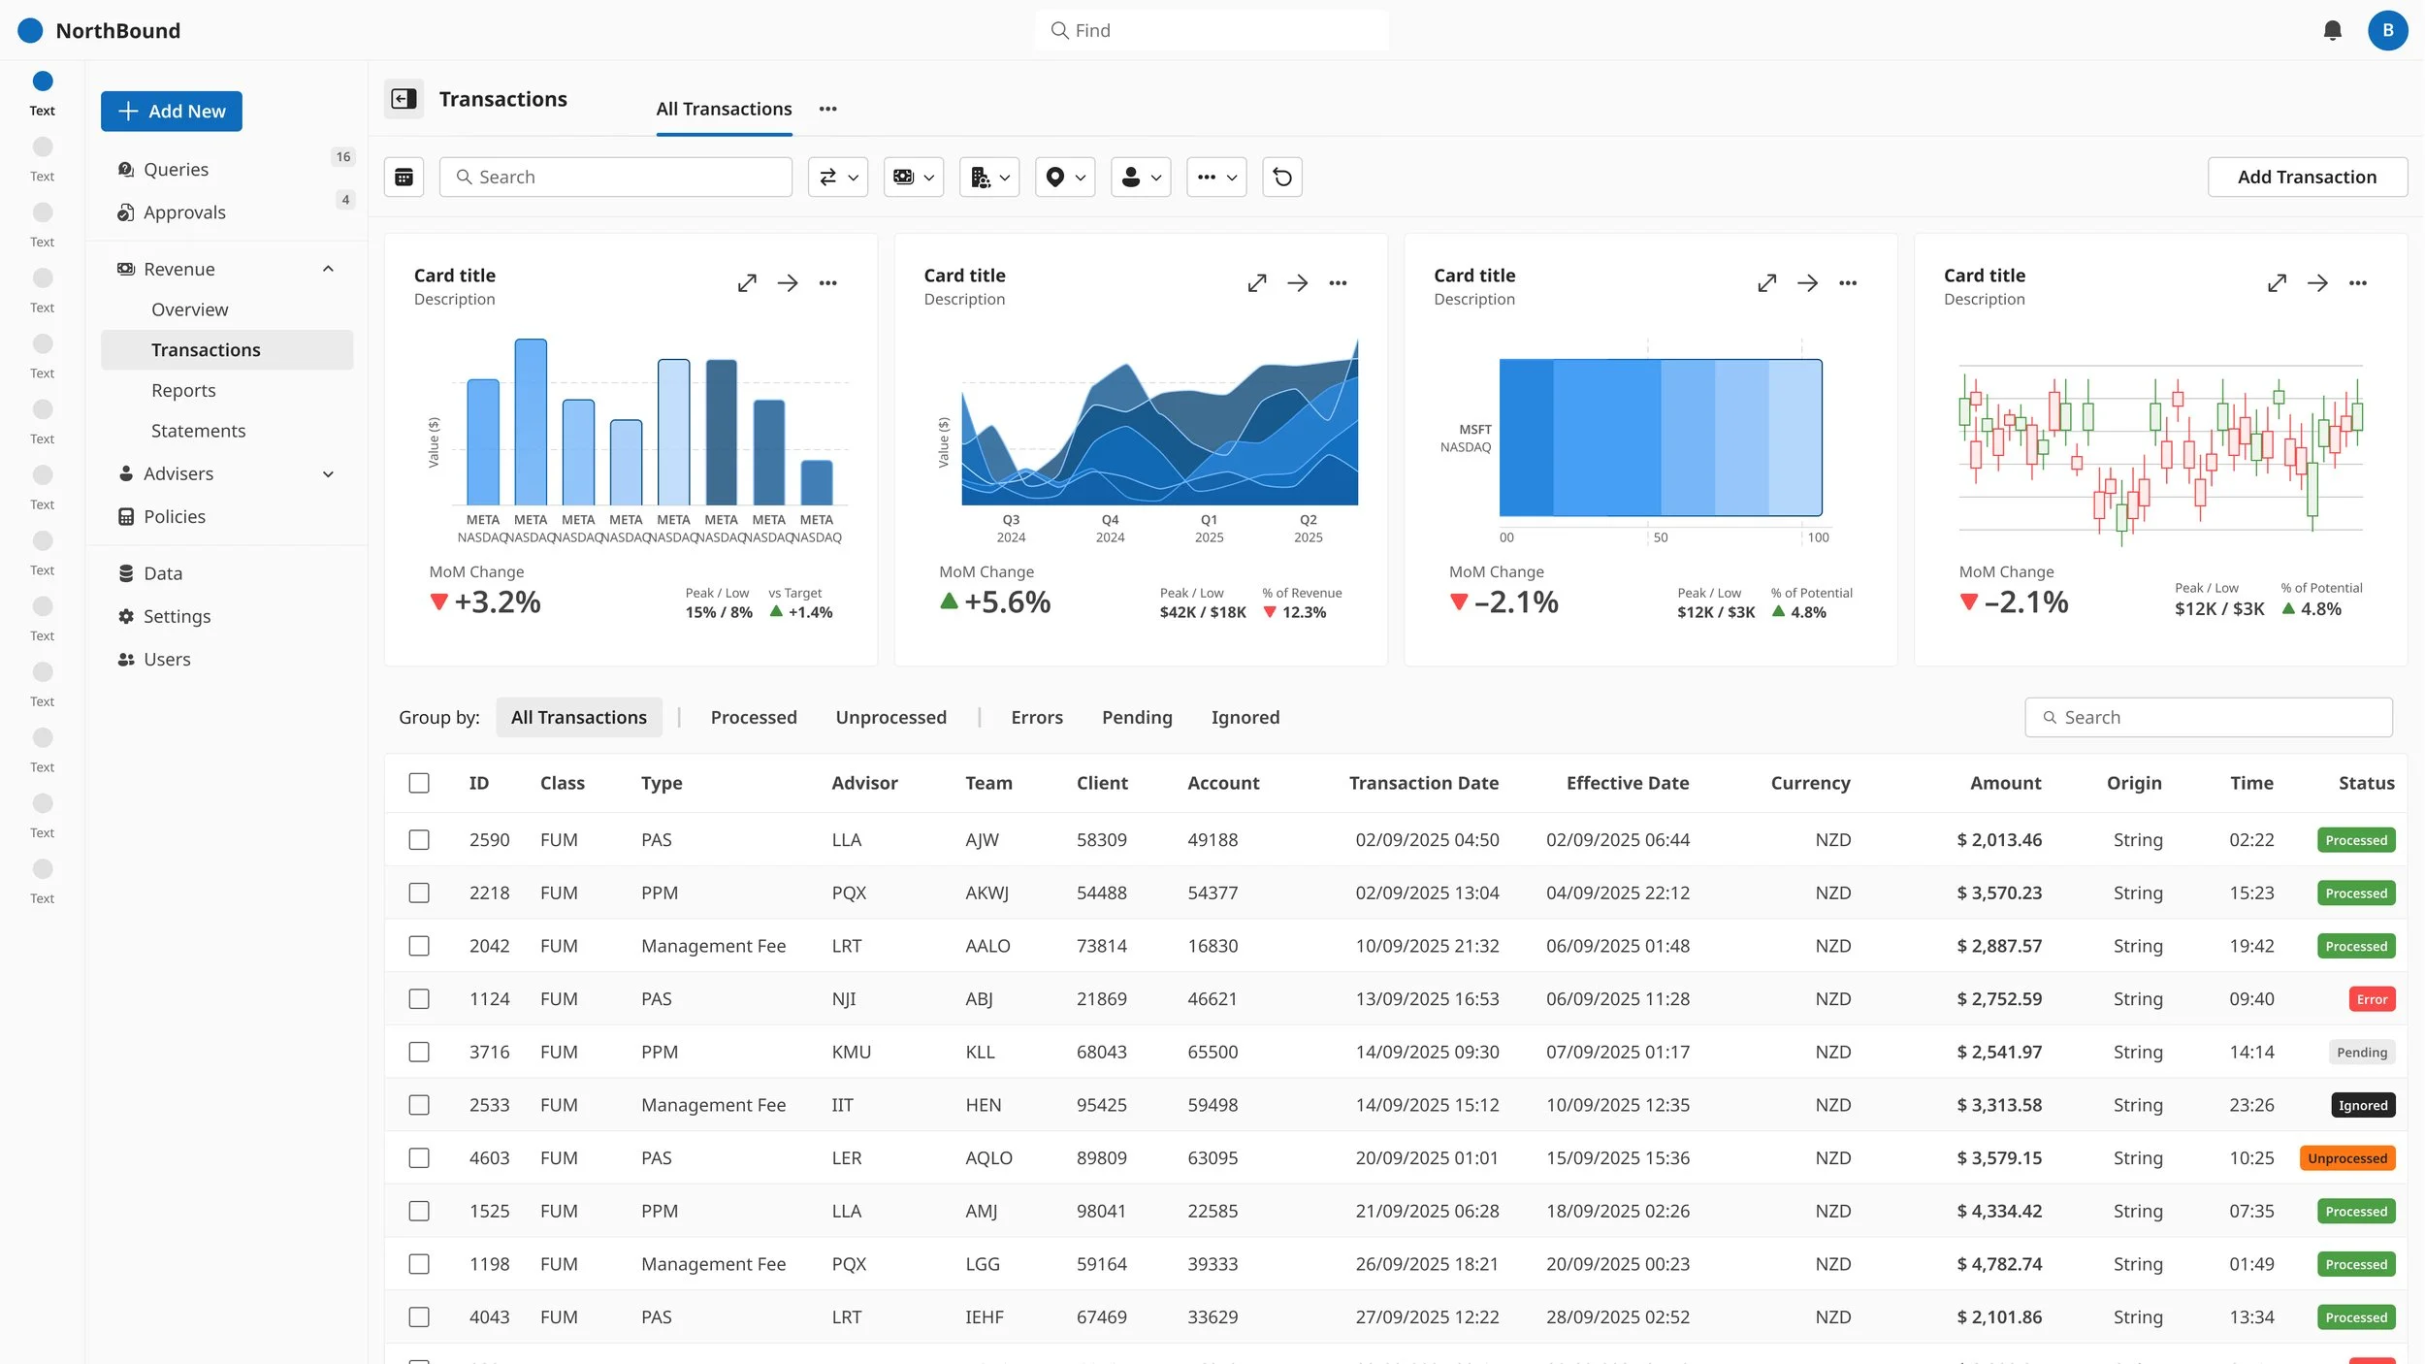Open candlestick card via arrow icon
Image resolution: width=2425 pixels, height=1364 pixels.
click(x=2317, y=283)
